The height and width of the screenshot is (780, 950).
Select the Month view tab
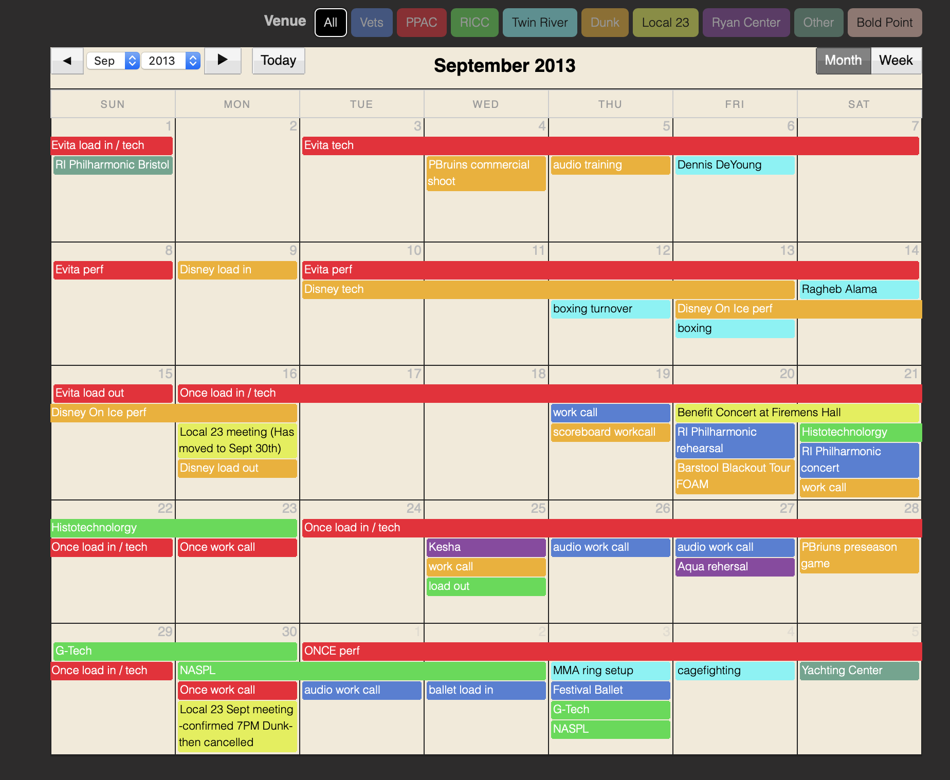pyautogui.click(x=843, y=61)
